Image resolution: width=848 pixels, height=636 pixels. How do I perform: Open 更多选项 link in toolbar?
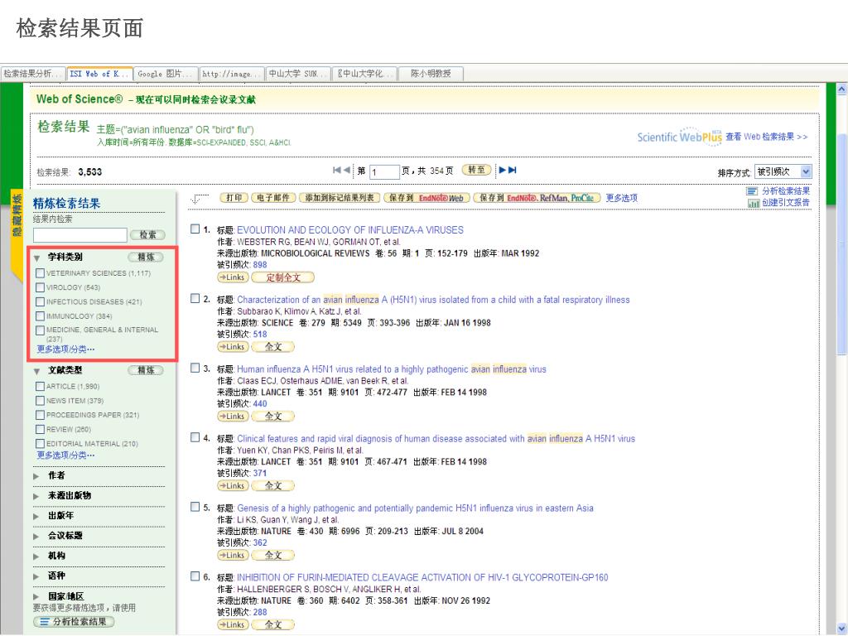tap(621, 198)
